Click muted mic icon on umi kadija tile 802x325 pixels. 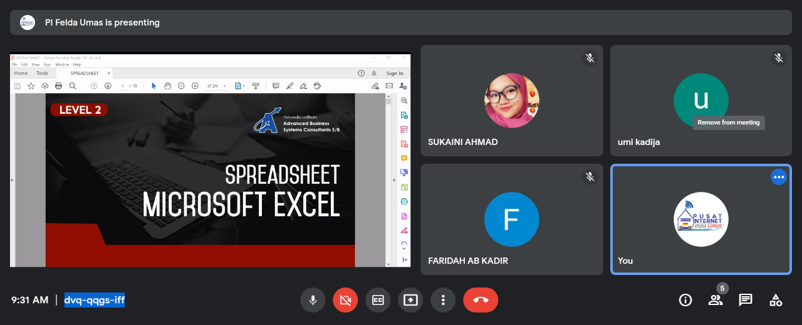(x=779, y=58)
